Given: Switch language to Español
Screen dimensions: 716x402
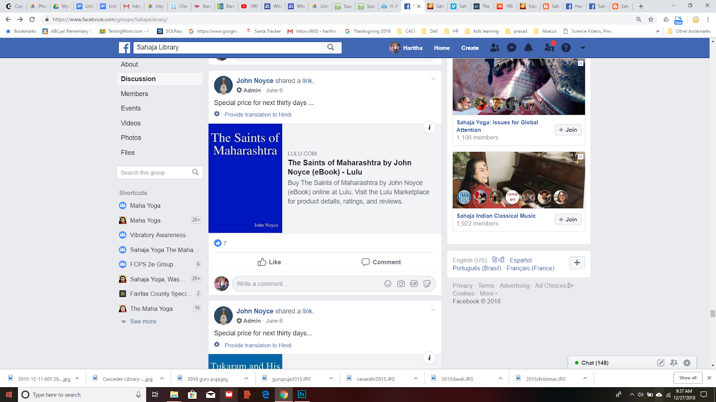Looking at the screenshot, I should 520,260.
